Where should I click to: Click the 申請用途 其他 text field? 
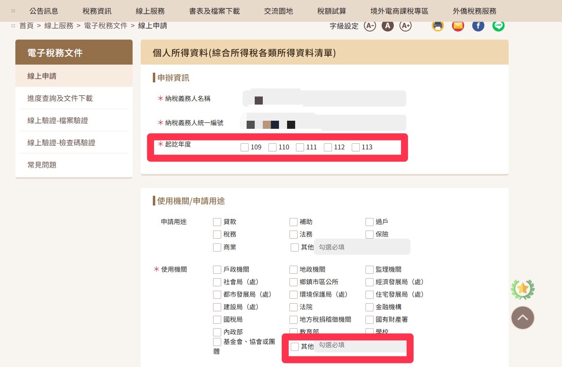click(362, 247)
